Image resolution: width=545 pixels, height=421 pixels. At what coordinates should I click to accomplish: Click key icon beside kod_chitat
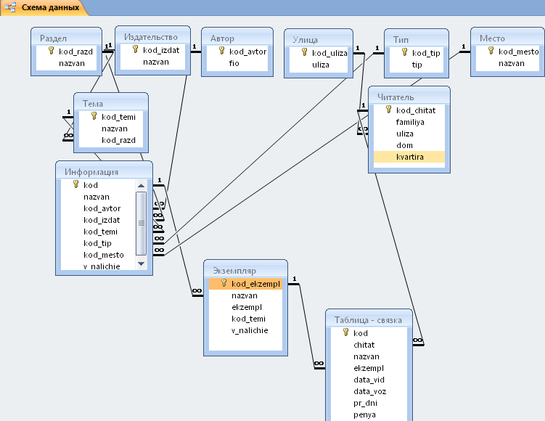(388, 110)
